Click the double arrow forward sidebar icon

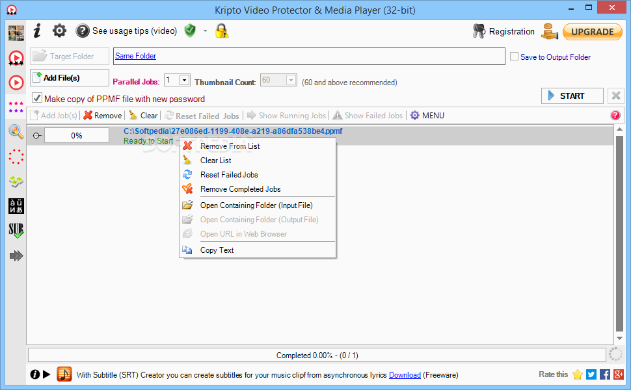(x=16, y=255)
